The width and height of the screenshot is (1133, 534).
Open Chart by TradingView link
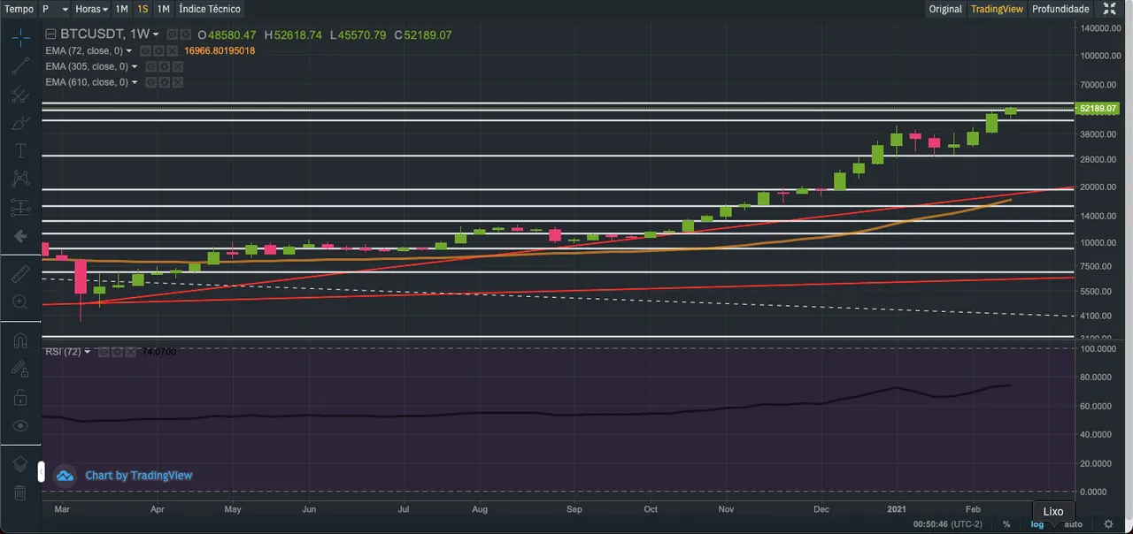[x=138, y=476]
